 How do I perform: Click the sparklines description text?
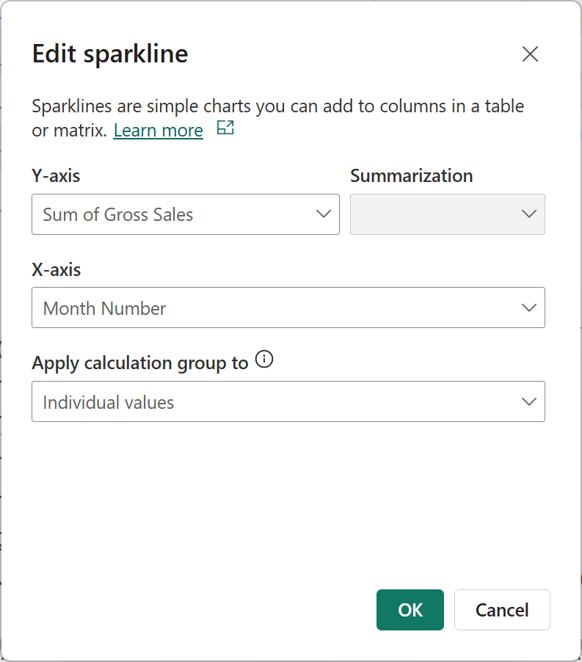coord(277,106)
